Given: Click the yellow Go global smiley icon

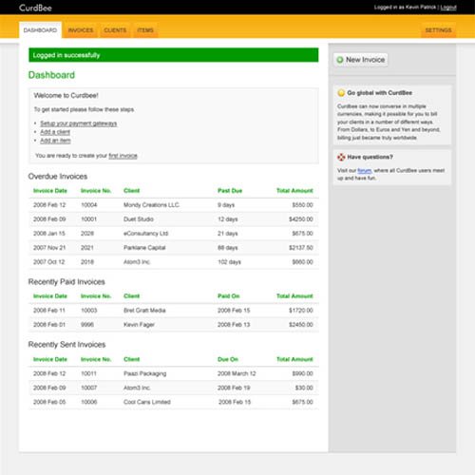Looking at the screenshot, I should tap(341, 93).
